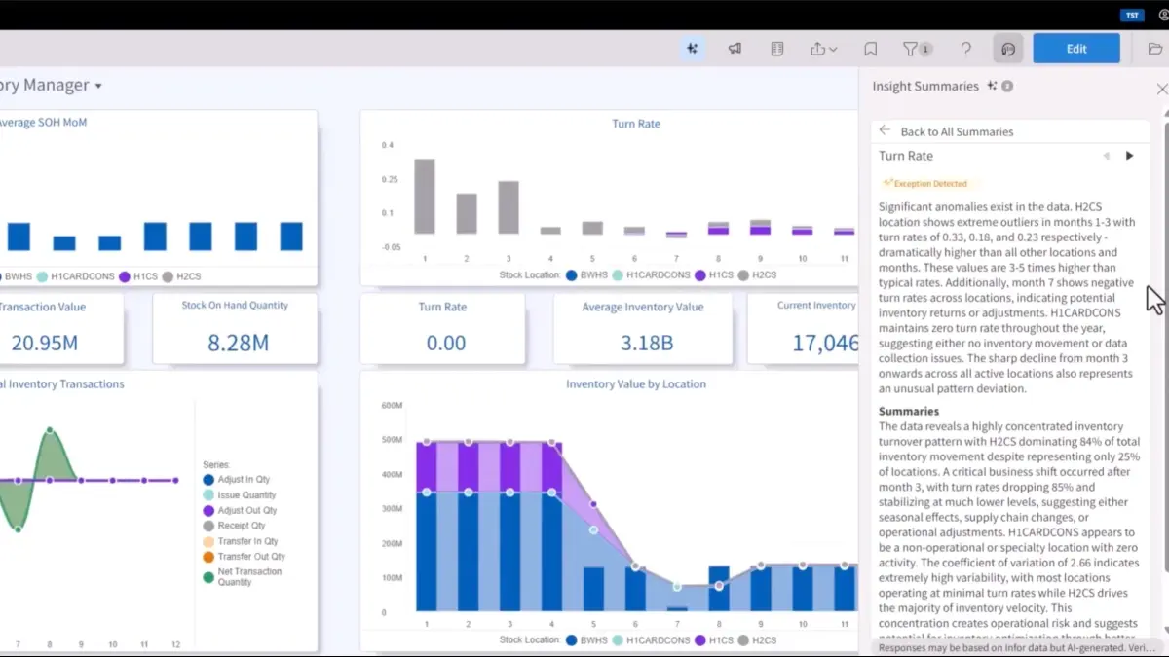The width and height of the screenshot is (1169, 657).
Task: Click the Edit button
Action: click(1076, 49)
